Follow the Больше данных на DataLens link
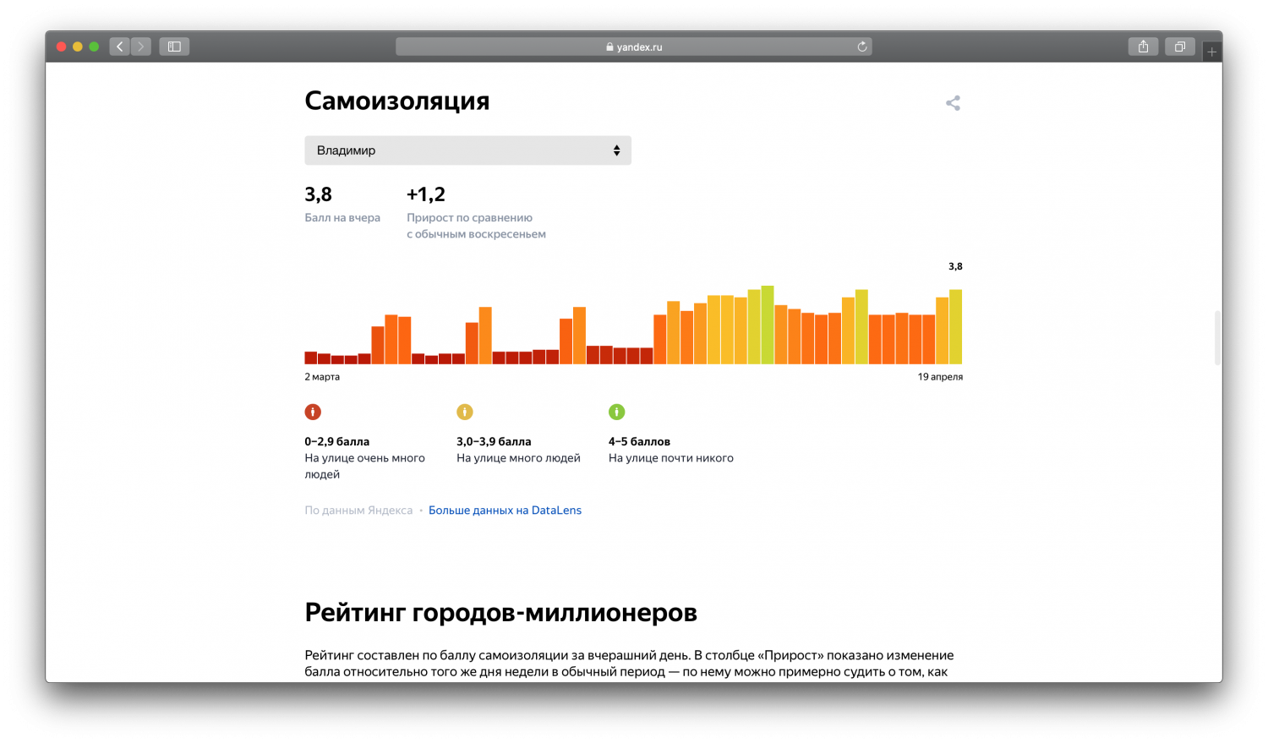The height and width of the screenshot is (743, 1268). coord(505,510)
